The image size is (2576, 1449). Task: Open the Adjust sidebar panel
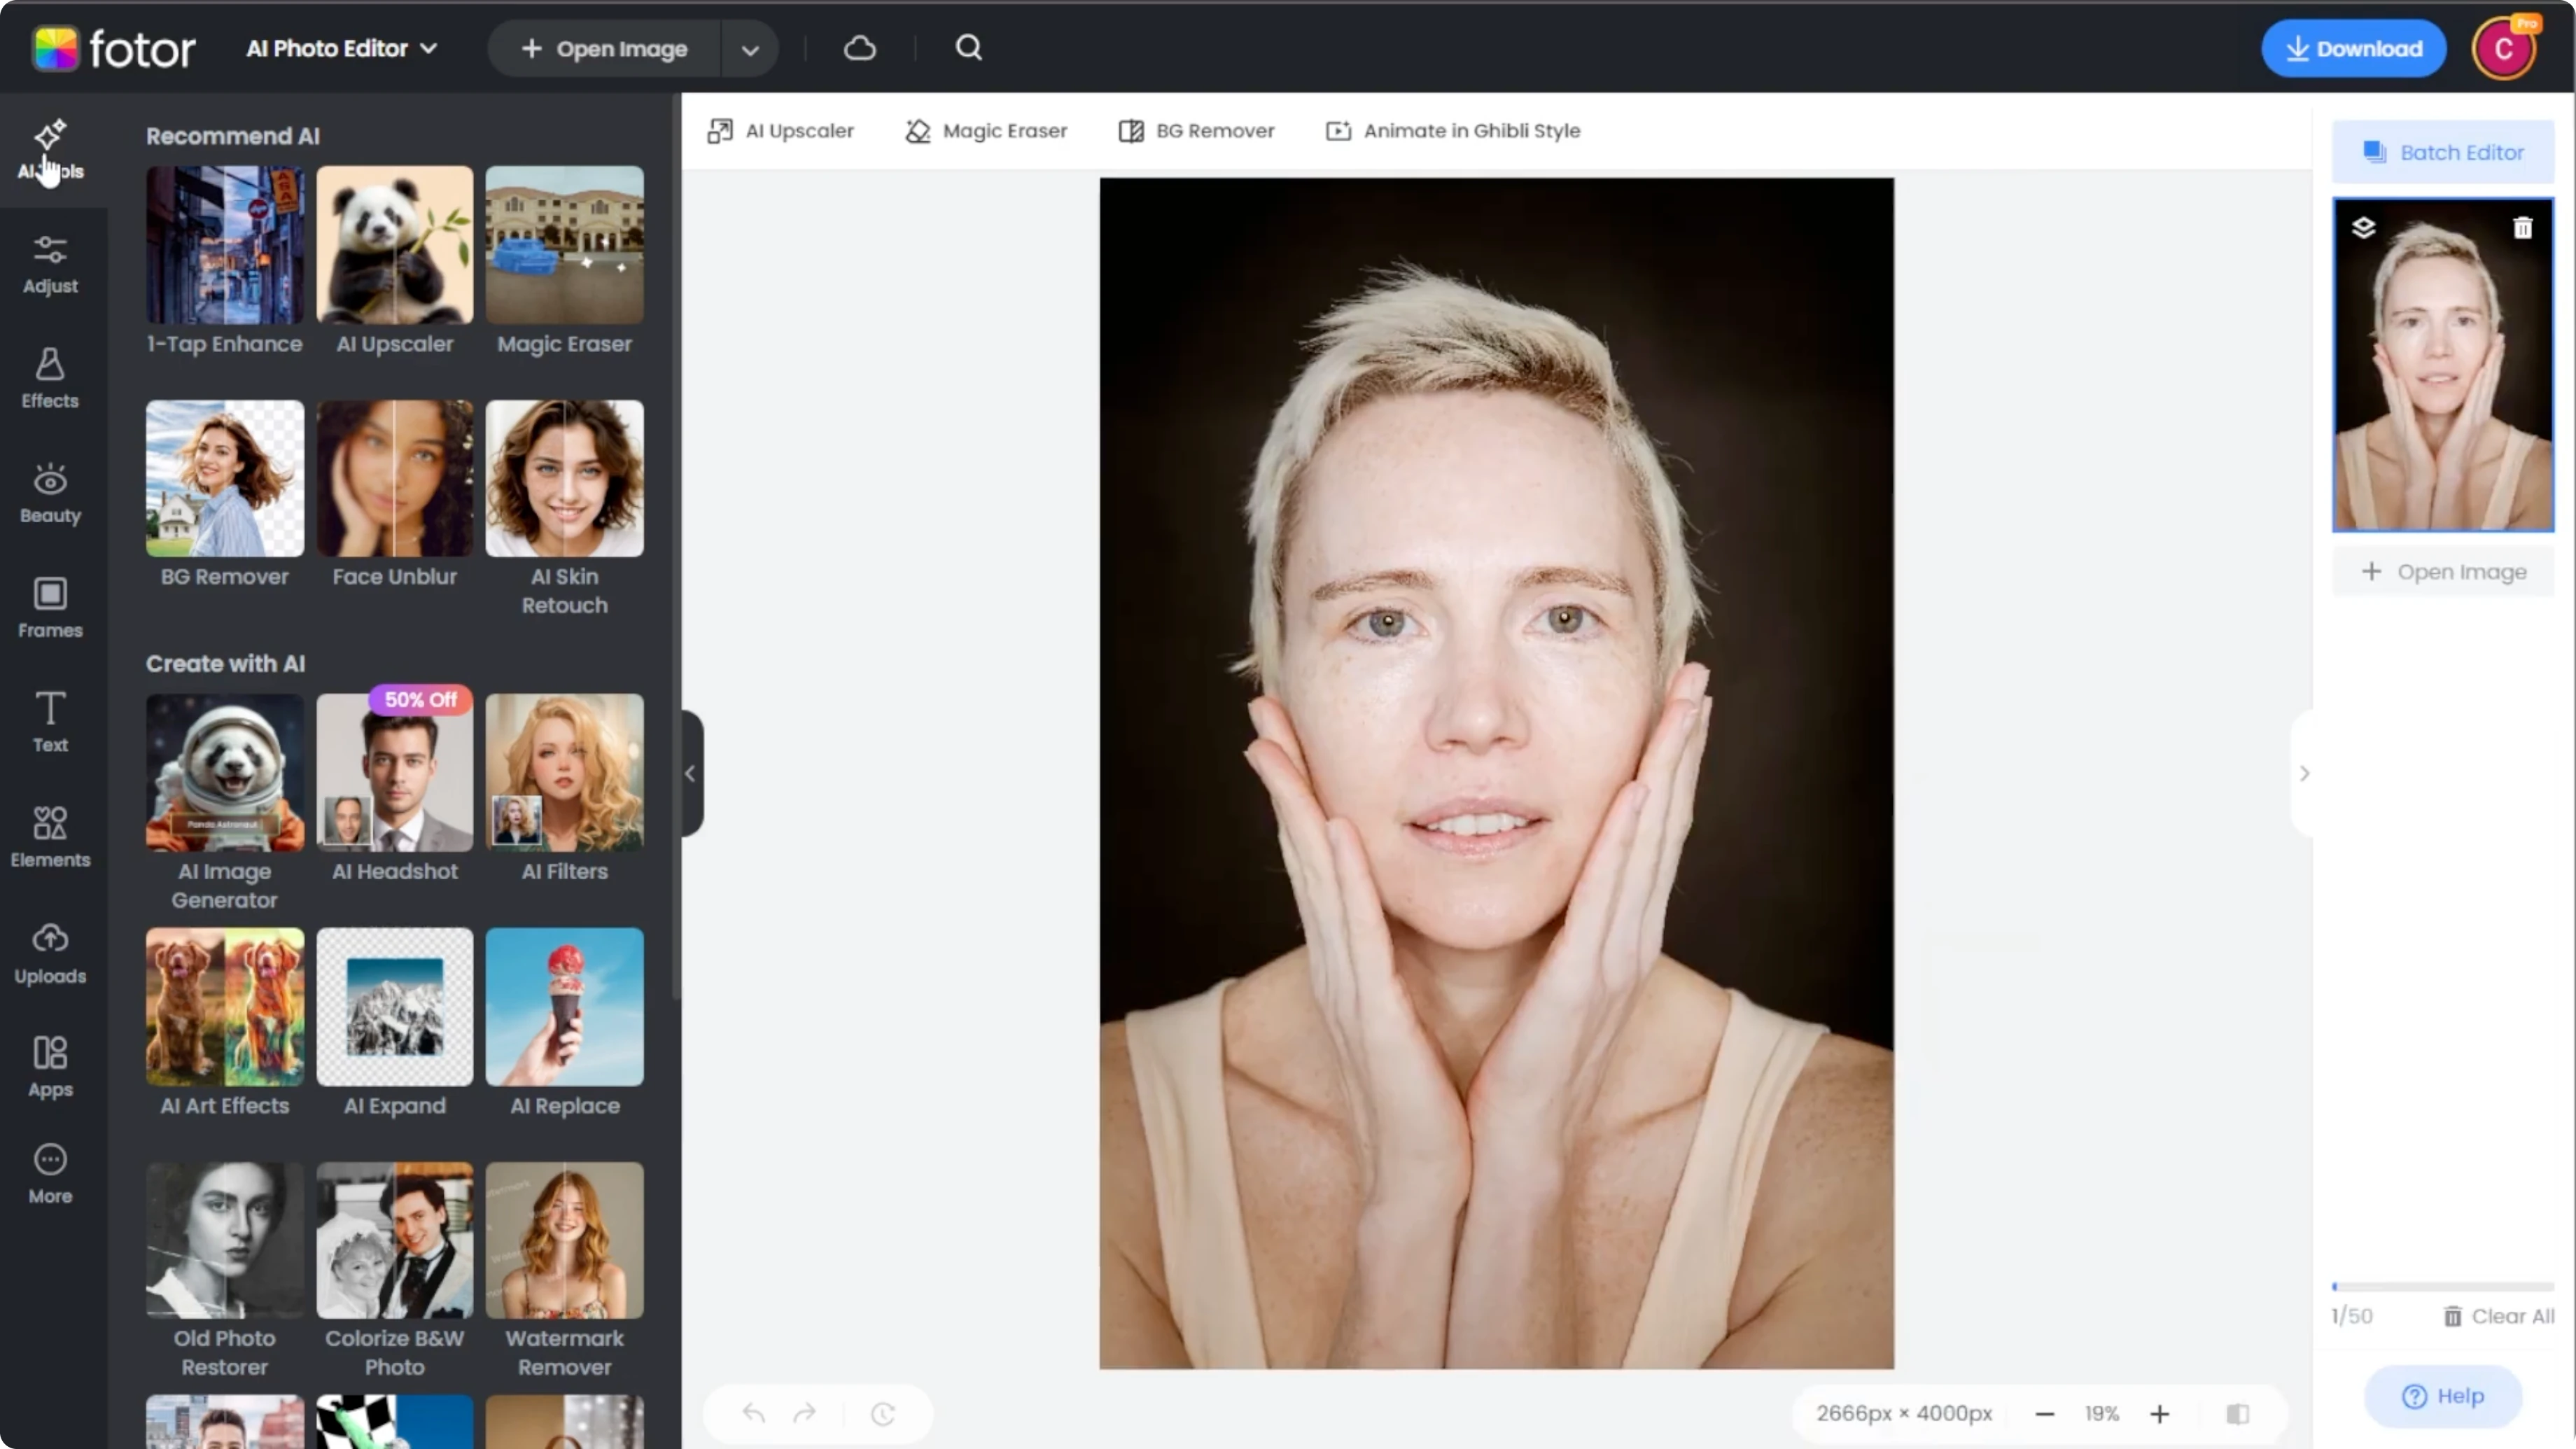(x=50, y=265)
